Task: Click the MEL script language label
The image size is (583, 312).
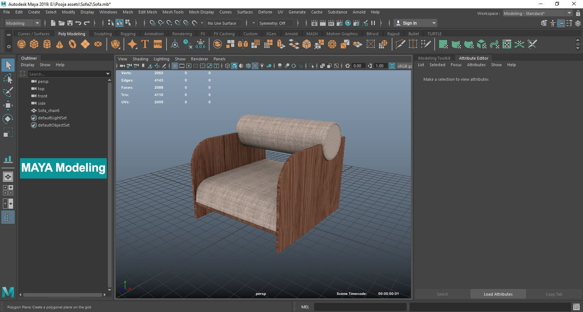Action: 305,307
